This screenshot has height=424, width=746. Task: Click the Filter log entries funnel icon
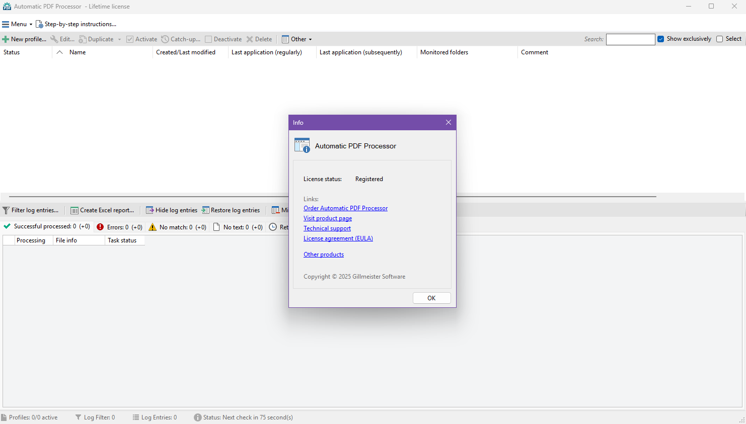[6, 210]
